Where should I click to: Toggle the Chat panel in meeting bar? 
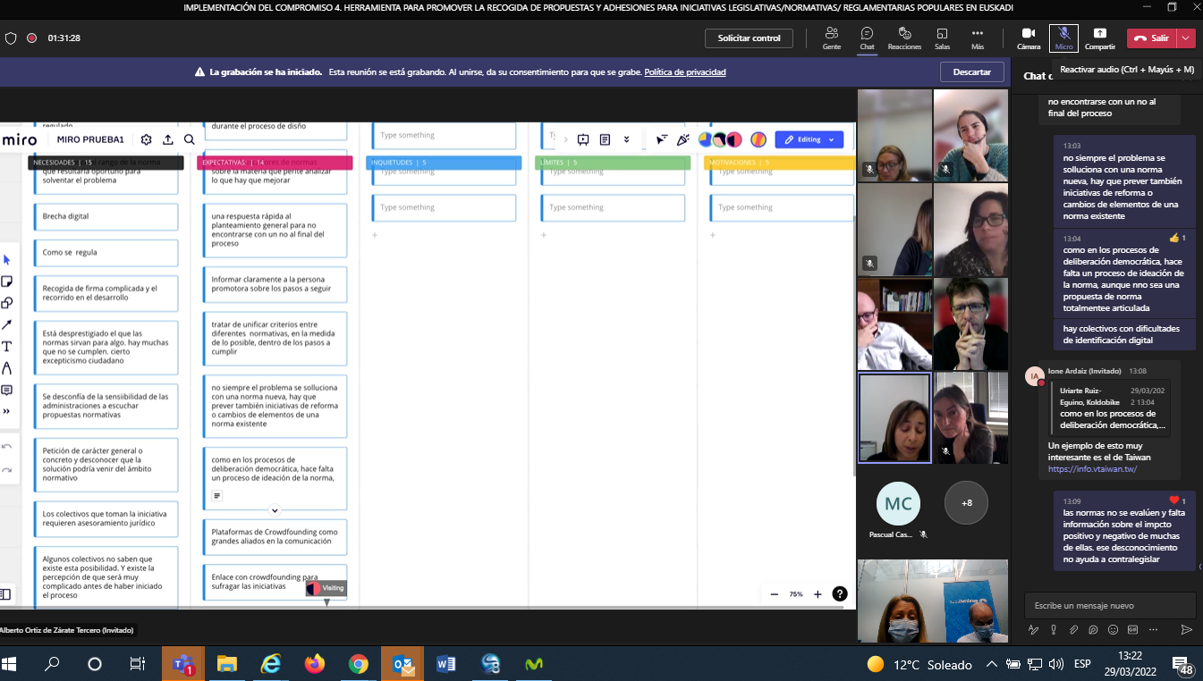coord(867,38)
